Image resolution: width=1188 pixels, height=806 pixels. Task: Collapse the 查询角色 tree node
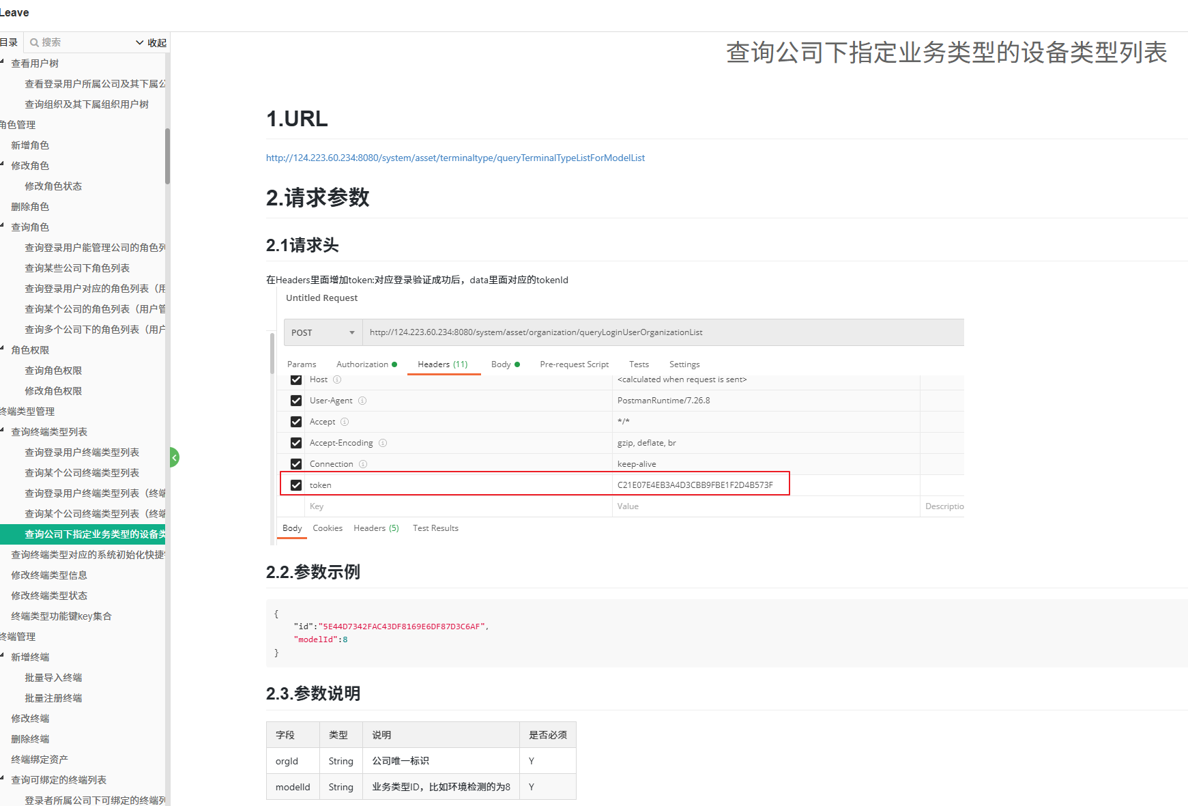point(3,225)
